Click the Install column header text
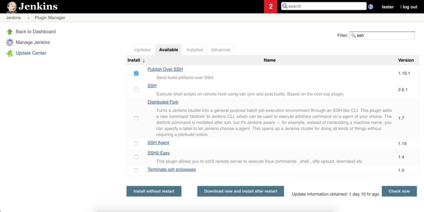Viewport: 424px width, 212px height. pyautogui.click(x=134, y=60)
